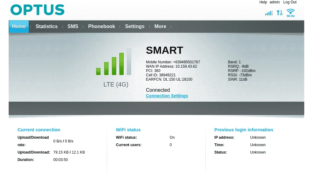Click the Current connection heading

pos(39,130)
